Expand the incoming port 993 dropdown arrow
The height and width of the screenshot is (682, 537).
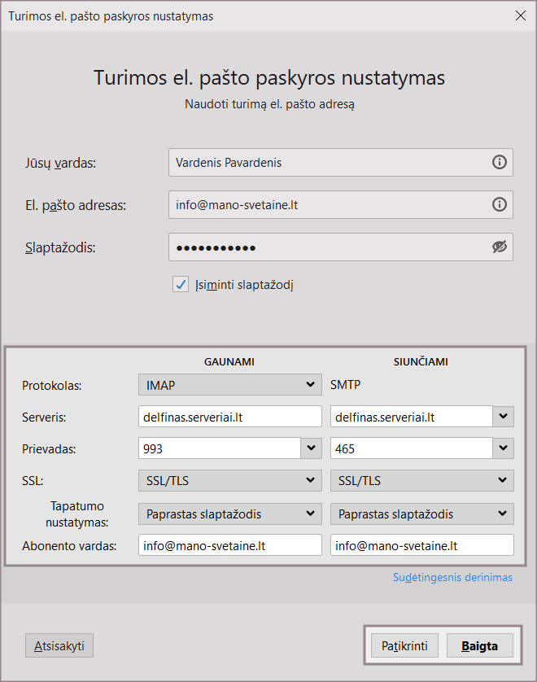pyautogui.click(x=311, y=448)
